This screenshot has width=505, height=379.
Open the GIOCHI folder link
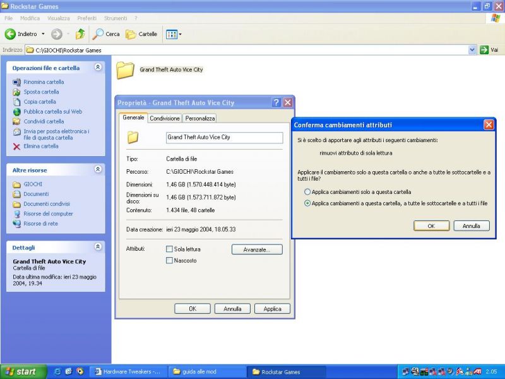tap(33, 184)
